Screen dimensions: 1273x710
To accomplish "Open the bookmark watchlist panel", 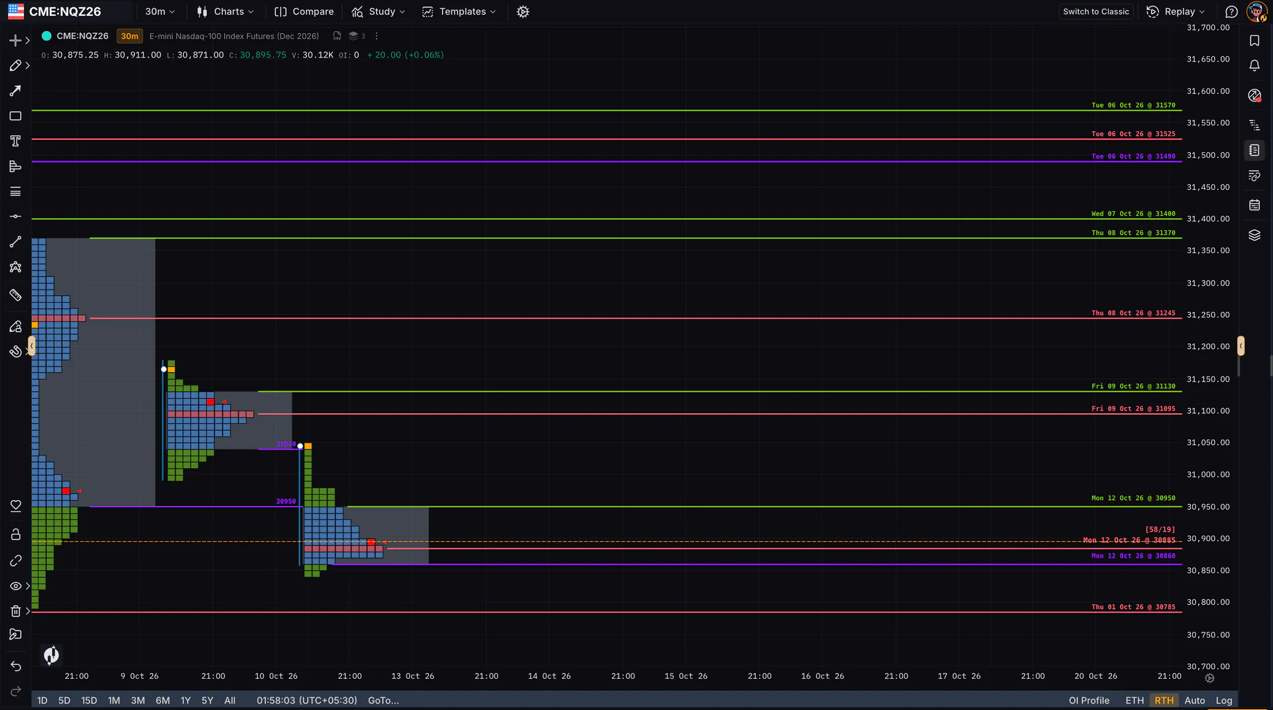I will point(1254,40).
